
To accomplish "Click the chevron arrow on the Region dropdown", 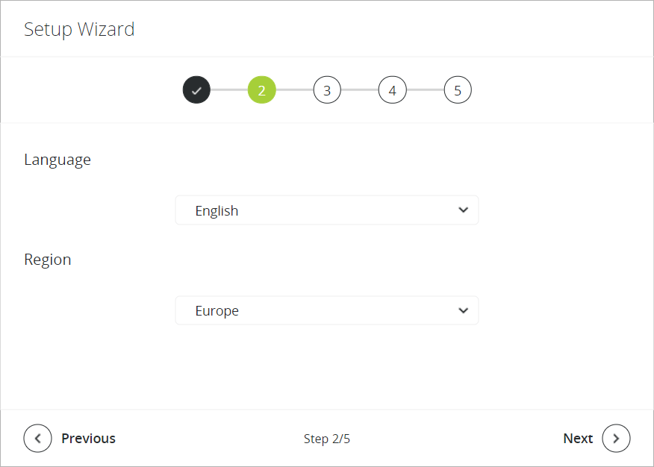I will click(x=463, y=310).
